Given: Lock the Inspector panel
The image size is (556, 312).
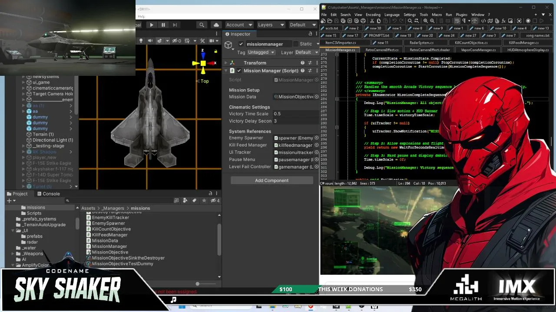Looking at the screenshot, I should [310, 34].
